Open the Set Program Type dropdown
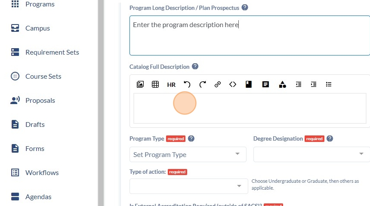The width and height of the screenshot is (370, 206). (x=188, y=154)
